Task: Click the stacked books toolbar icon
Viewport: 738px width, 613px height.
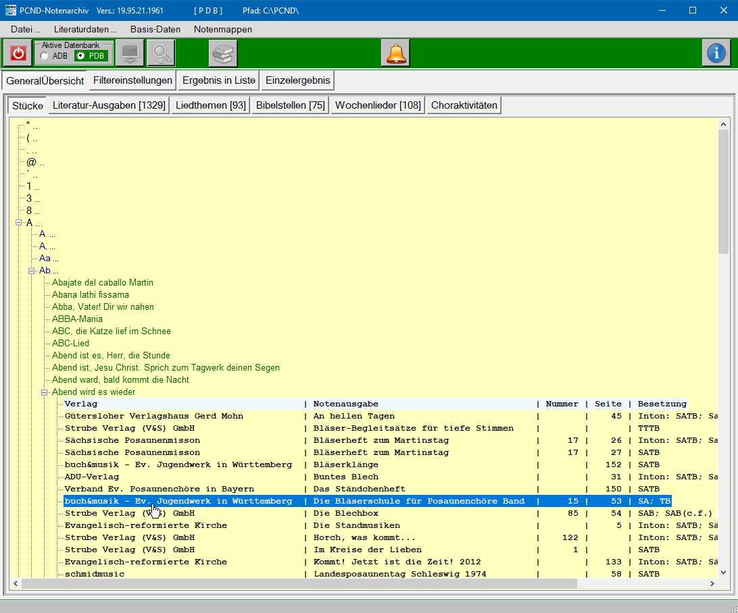Action: tap(222, 53)
